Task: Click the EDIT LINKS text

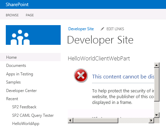Action: 115,29
